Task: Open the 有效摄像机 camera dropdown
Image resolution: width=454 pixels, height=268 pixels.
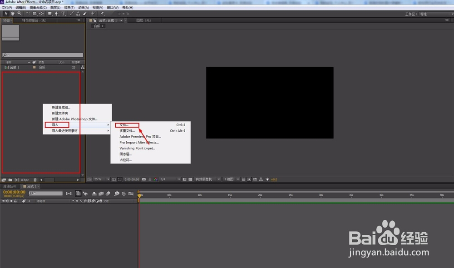Action: (x=207, y=179)
